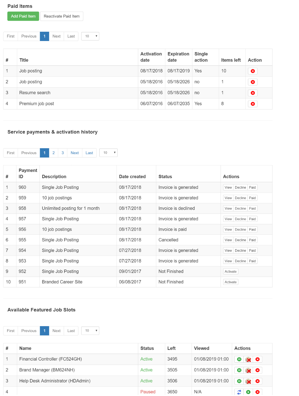299x396 pixels.
Task: Go to page 3 of payment history
Action: [x=63, y=153]
